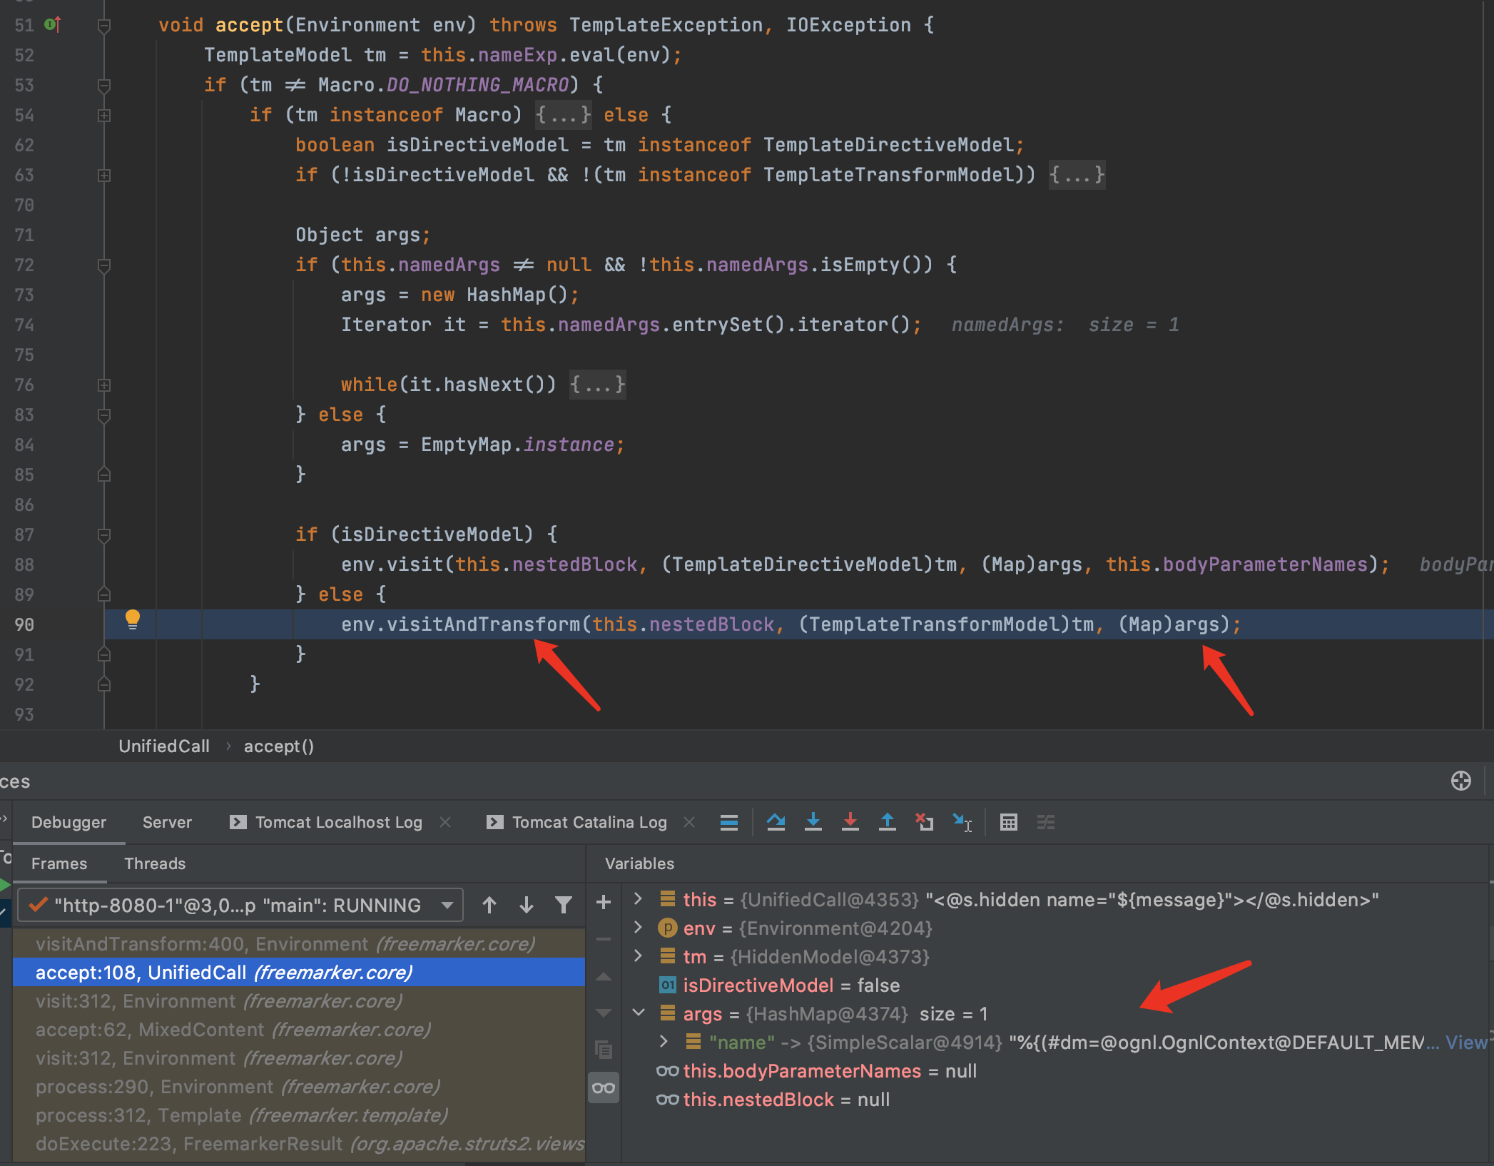Expand folded while loop marker on line 76
1494x1166 pixels.
click(x=104, y=385)
